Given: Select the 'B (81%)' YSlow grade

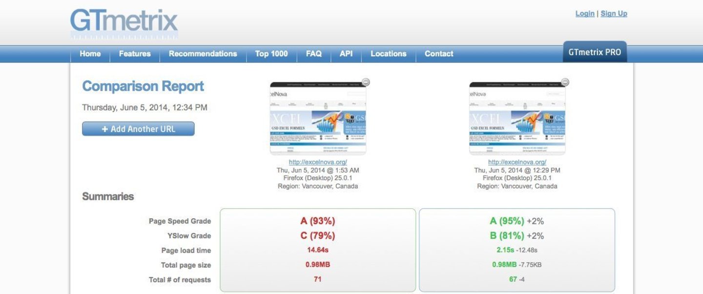Looking at the screenshot, I should [x=507, y=236].
